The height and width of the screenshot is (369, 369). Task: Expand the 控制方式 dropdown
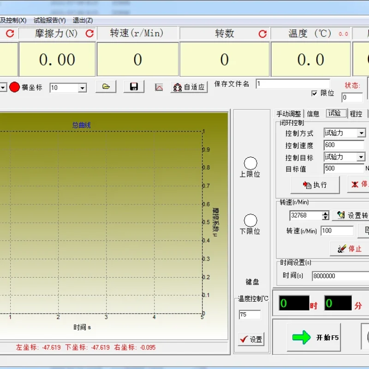361,133
